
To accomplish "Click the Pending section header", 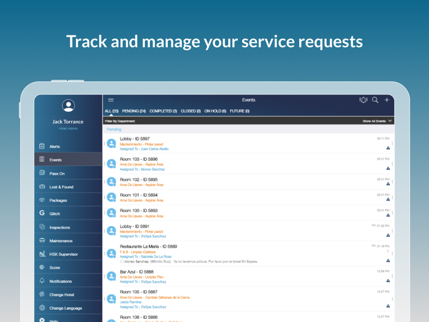I will tap(248, 129).
